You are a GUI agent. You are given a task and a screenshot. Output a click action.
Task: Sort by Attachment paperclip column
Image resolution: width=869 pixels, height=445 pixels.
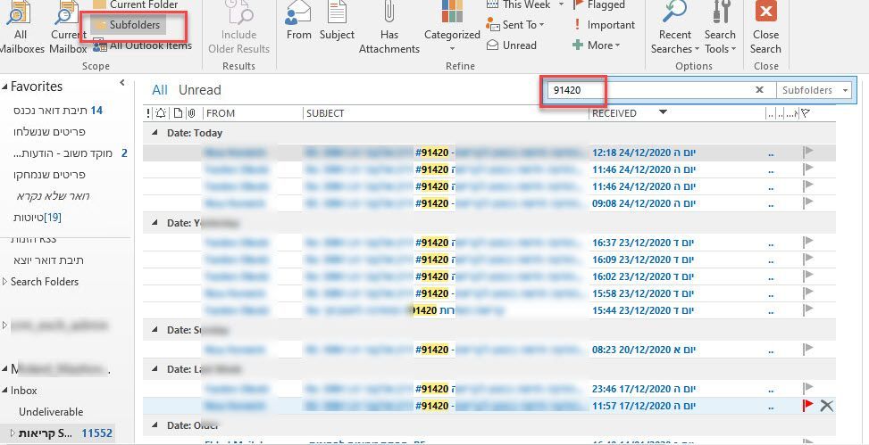(x=192, y=113)
